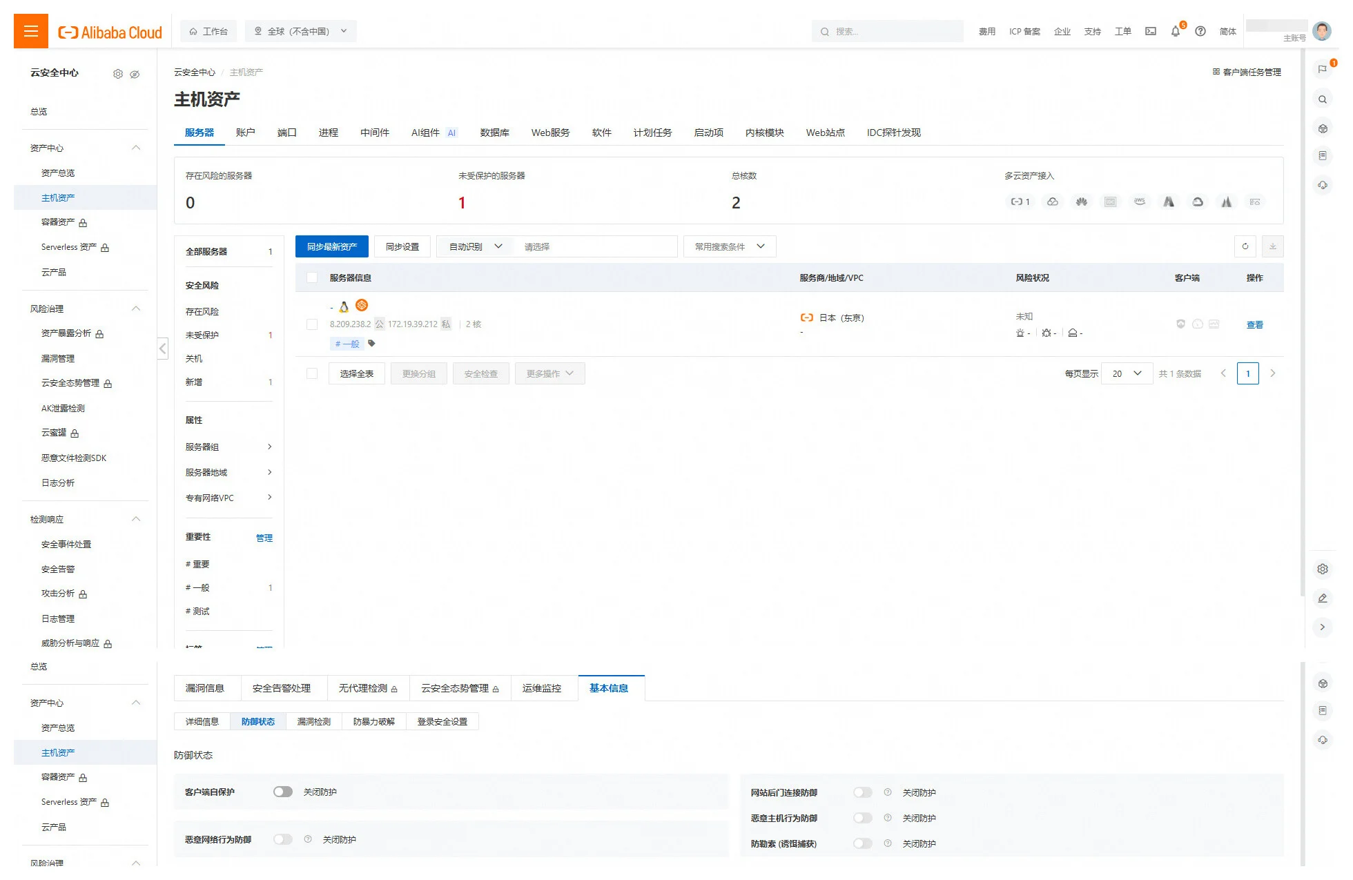Open the hamburger navigation menu

coord(30,31)
